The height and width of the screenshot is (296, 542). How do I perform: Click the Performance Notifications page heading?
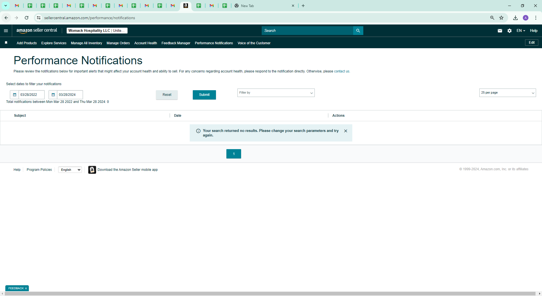[78, 61]
